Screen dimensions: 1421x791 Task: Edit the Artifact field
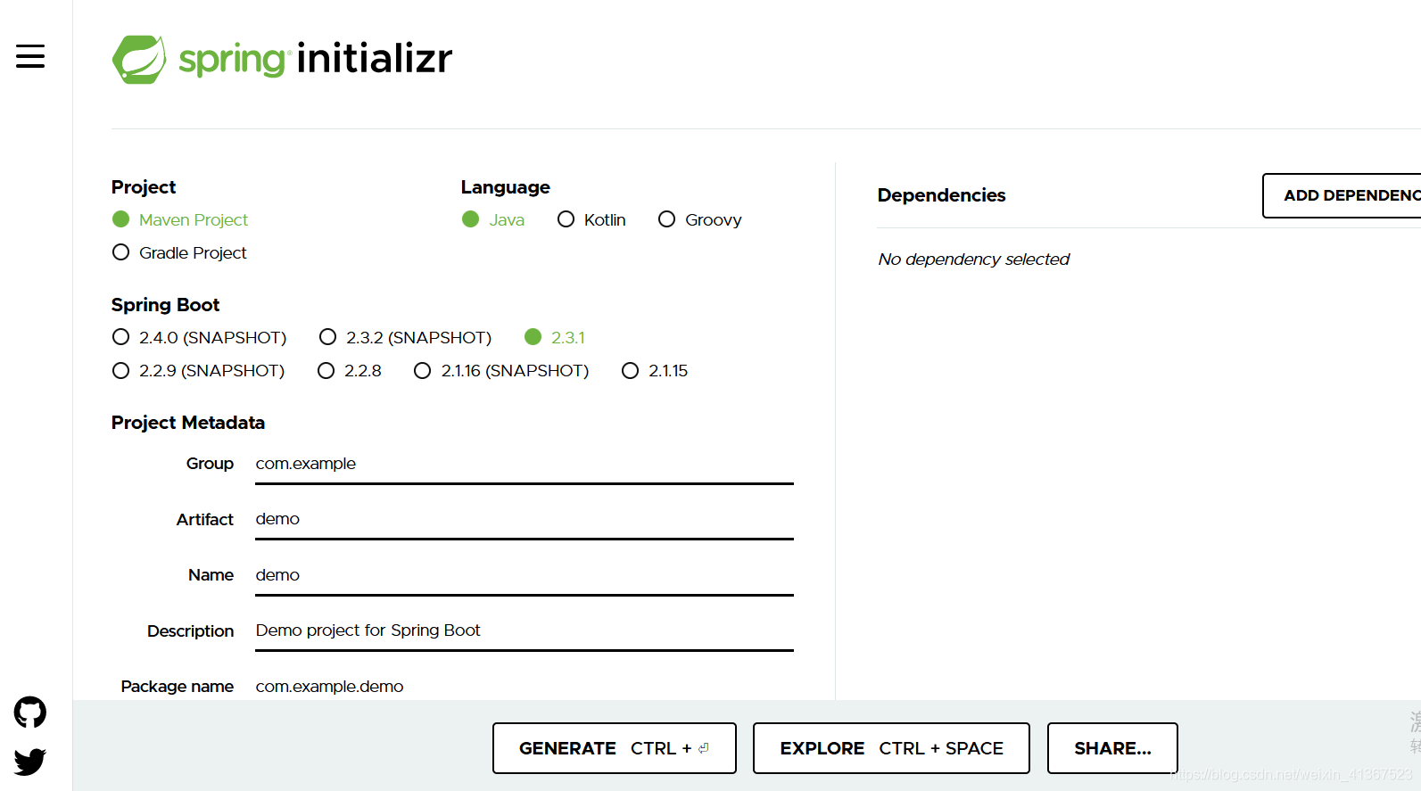(x=525, y=520)
